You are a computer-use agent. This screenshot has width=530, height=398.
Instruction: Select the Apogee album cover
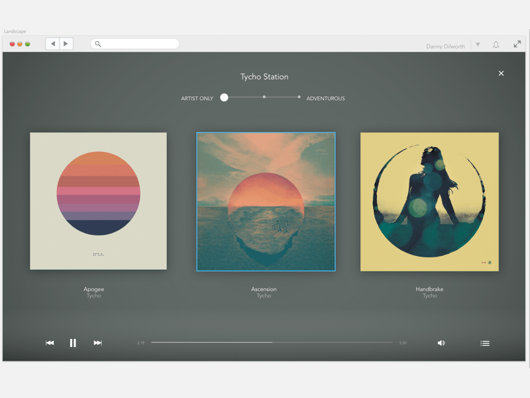pos(98,201)
